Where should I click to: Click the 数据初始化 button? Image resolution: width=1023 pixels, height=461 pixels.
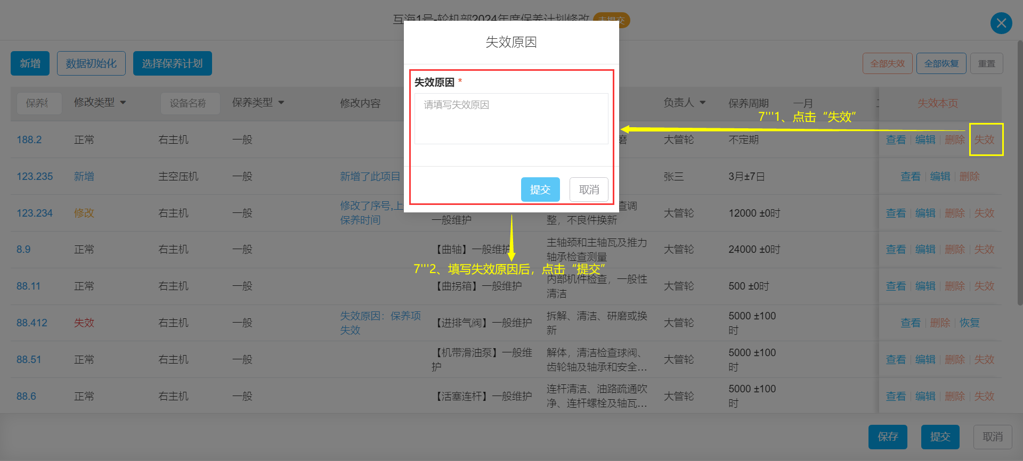91,63
